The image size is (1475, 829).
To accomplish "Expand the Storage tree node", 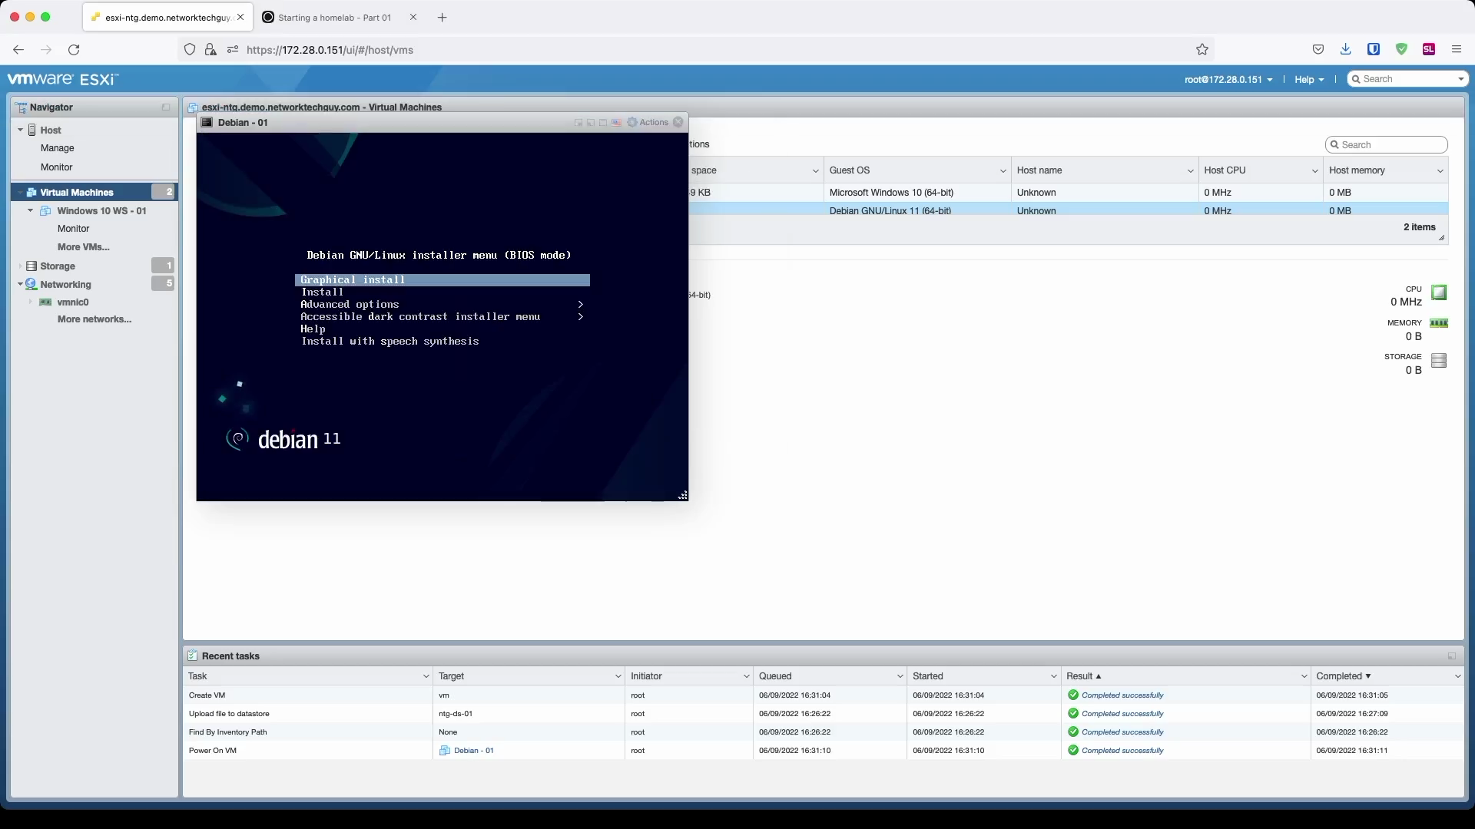I will (x=20, y=266).
